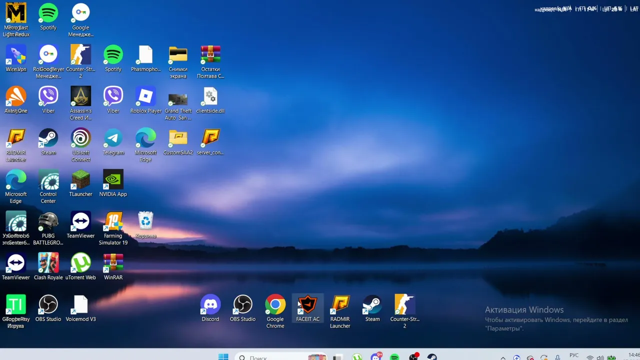Open Microsoft Edge icon beside Telegram
The height and width of the screenshot is (360, 640).
(x=145, y=145)
